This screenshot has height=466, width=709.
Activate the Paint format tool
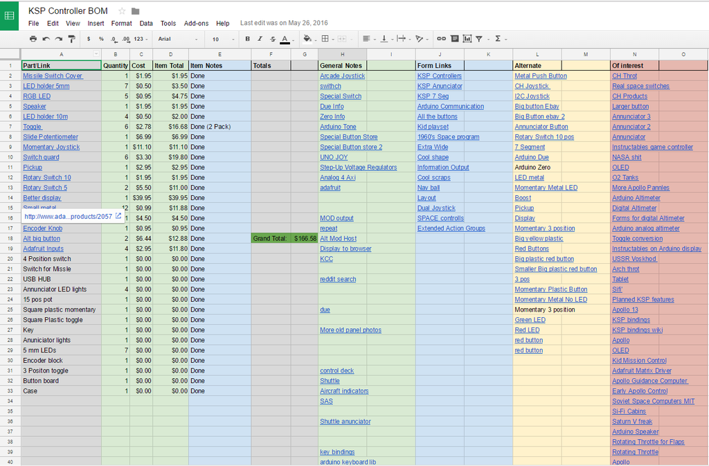(71, 39)
